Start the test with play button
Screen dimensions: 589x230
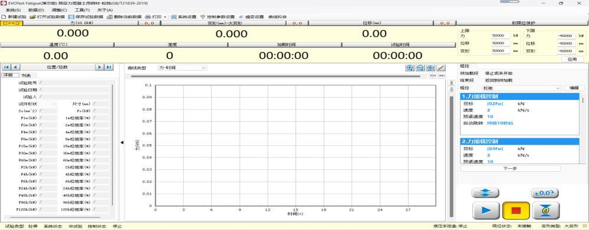(485, 211)
